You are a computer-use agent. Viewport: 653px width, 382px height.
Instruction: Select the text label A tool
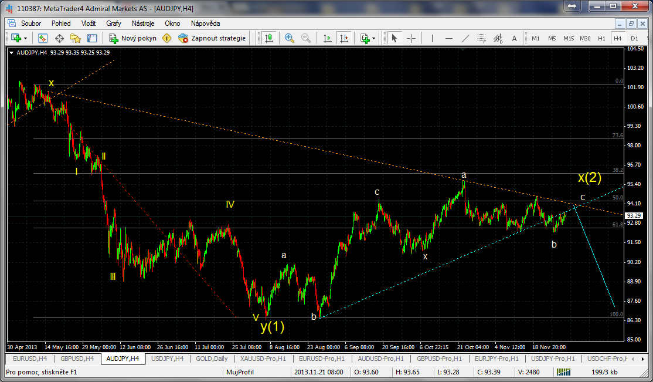click(x=514, y=38)
